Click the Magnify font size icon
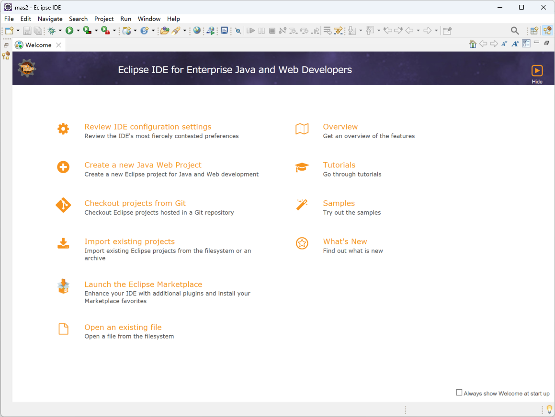555x417 pixels. click(x=515, y=44)
